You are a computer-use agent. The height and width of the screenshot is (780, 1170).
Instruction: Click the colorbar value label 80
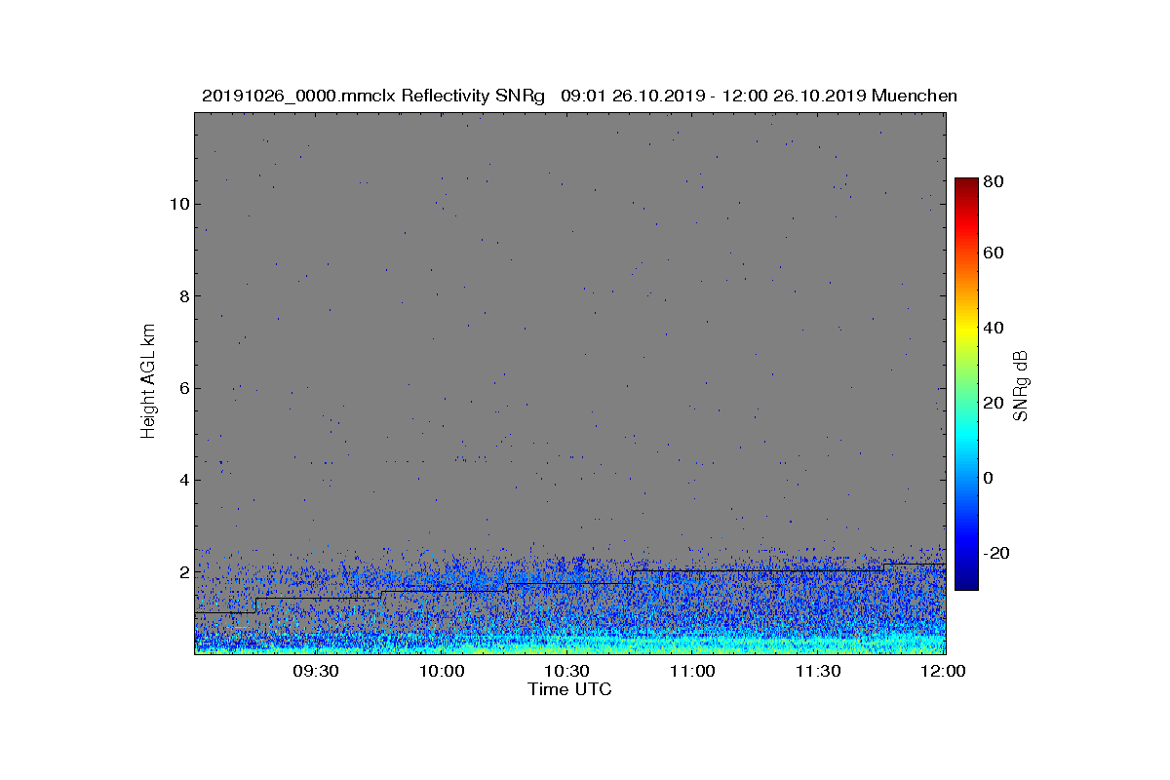(x=995, y=181)
